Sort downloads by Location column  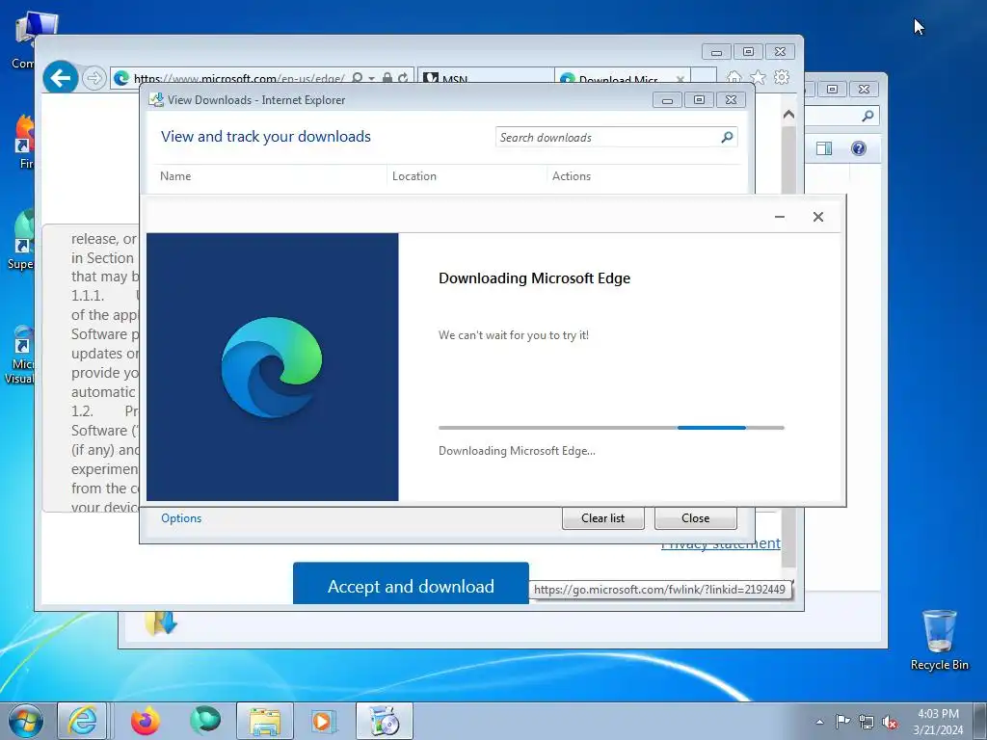(x=414, y=176)
